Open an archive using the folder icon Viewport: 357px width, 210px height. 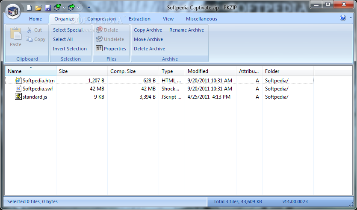tap(38, 8)
